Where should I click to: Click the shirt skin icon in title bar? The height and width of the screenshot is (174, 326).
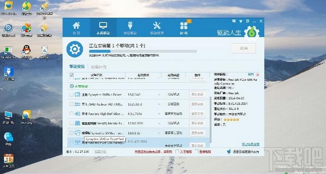tap(241, 21)
